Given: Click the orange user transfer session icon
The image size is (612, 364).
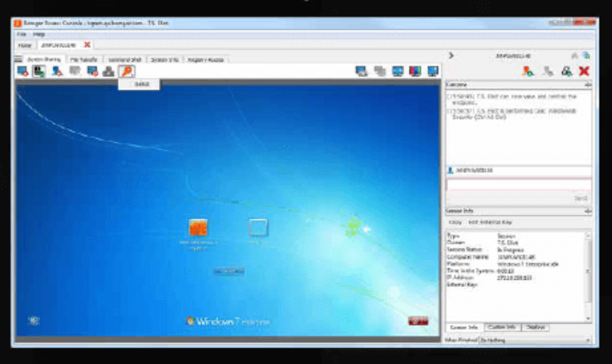Looking at the screenshot, I should coord(528,71).
